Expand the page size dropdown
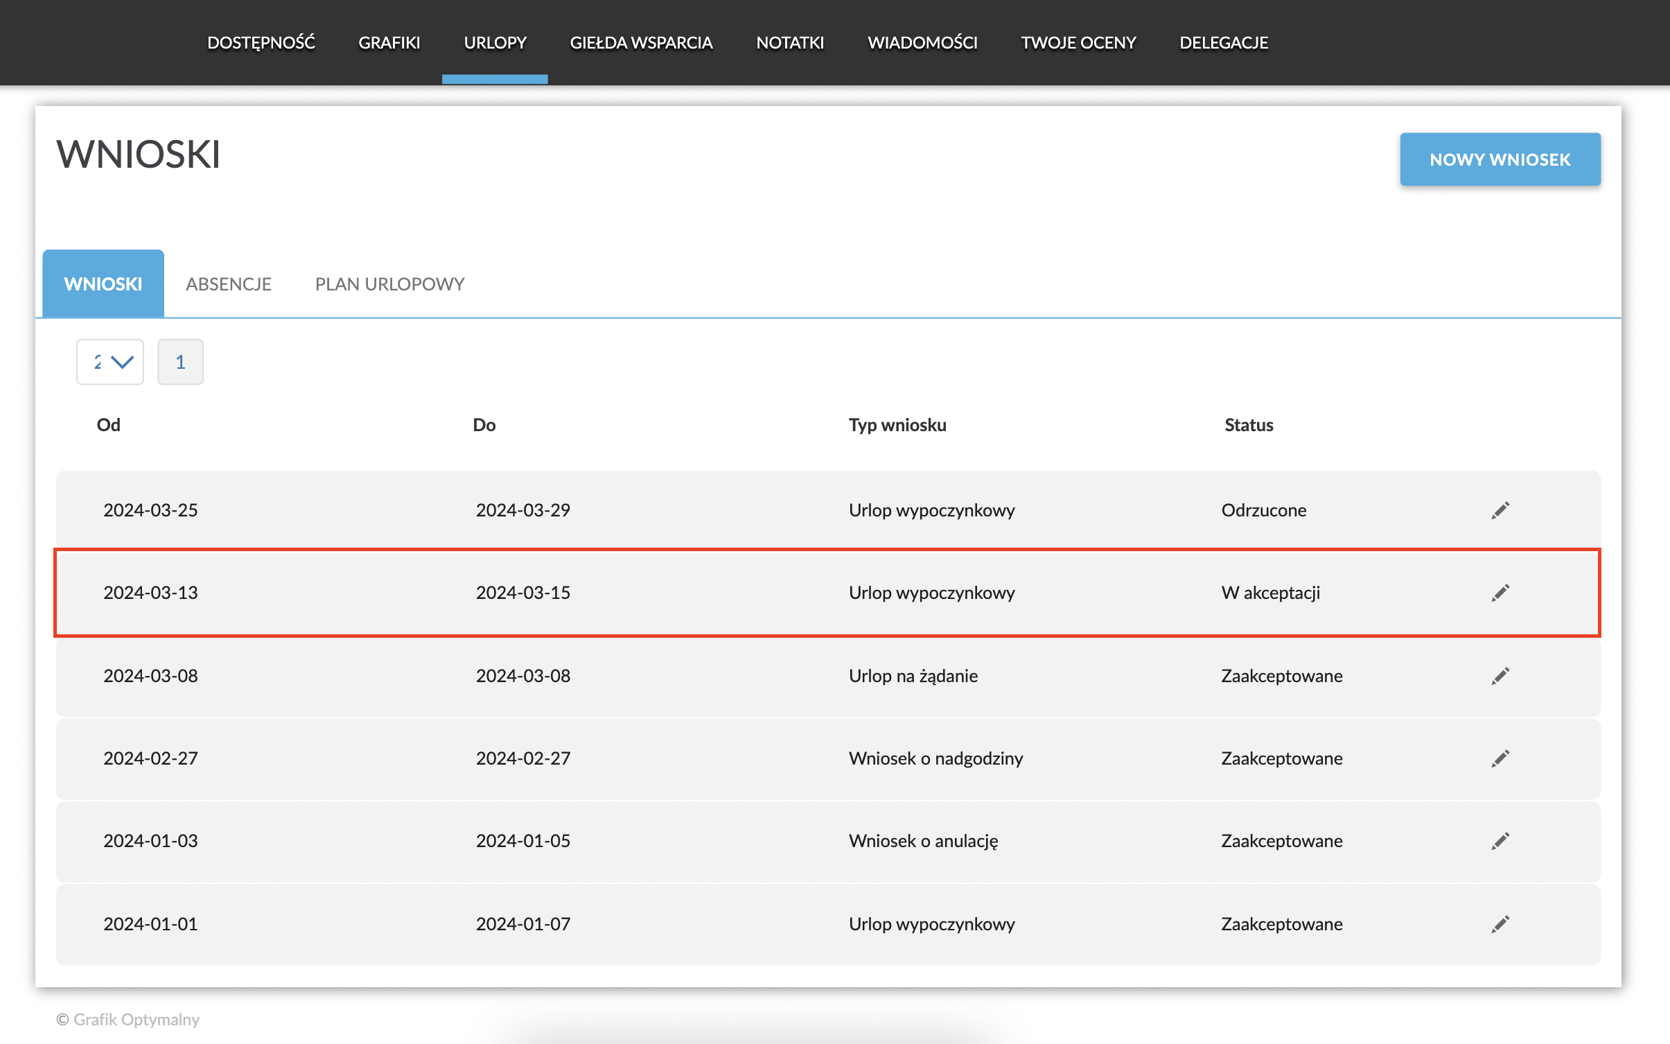Viewport: 1670px width, 1044px height. (x=110, y=362)
